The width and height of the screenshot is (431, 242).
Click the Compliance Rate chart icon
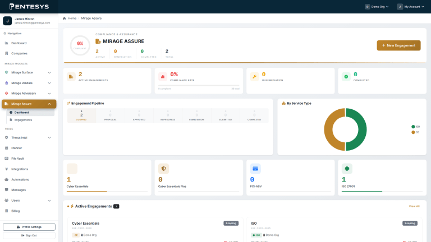163,77
